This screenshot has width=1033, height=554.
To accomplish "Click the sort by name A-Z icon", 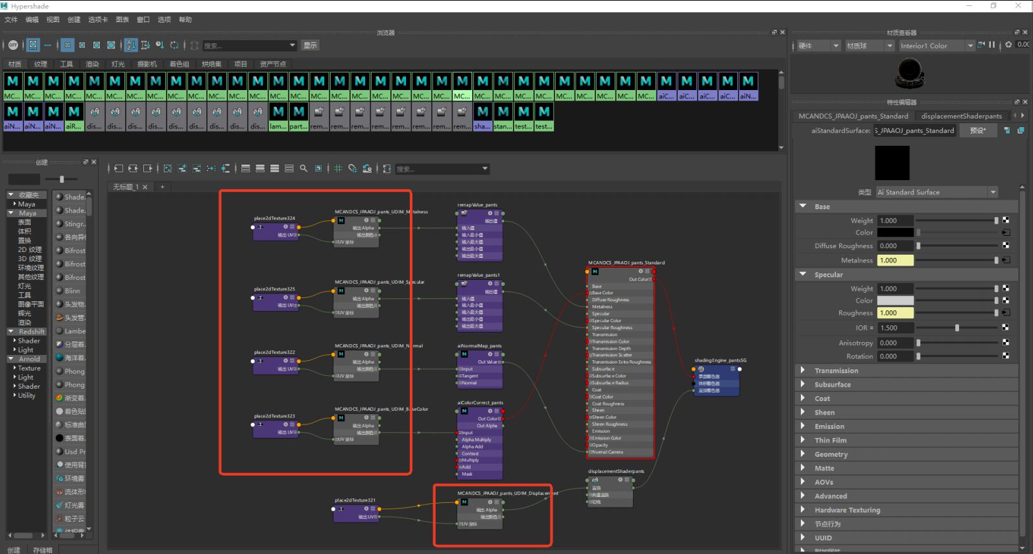I will click(131, 45).
